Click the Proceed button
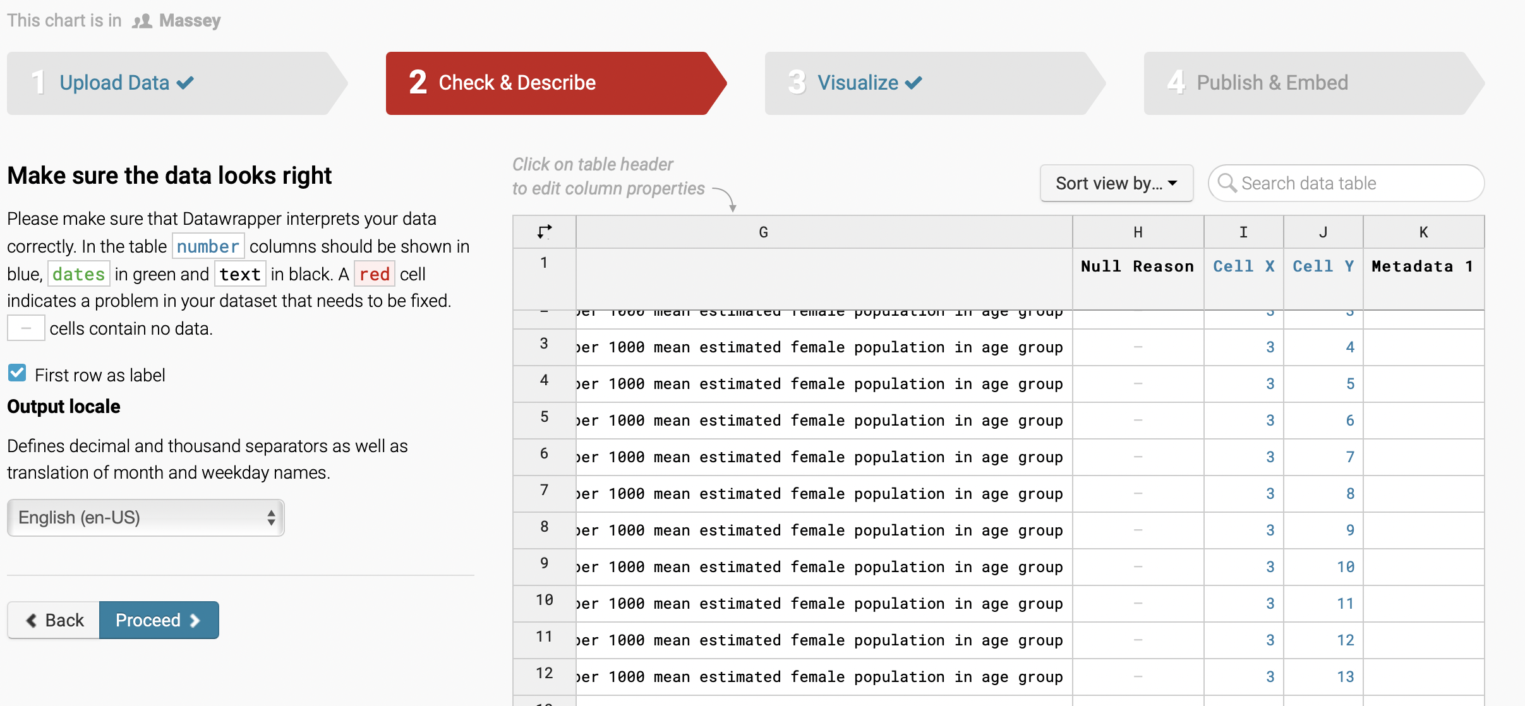Screen dimensions: 1525x706 point(159,620)
